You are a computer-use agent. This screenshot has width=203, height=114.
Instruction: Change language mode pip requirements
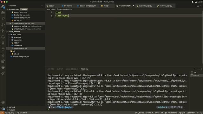tap(171, 113)
